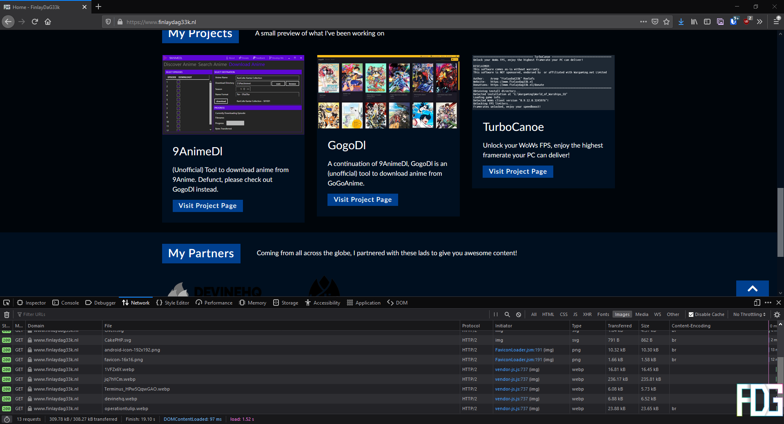The height and width of the screenshot is (424, 784).
Task: Open the uBlock Origin extension icon
Action: click(747, 22)
